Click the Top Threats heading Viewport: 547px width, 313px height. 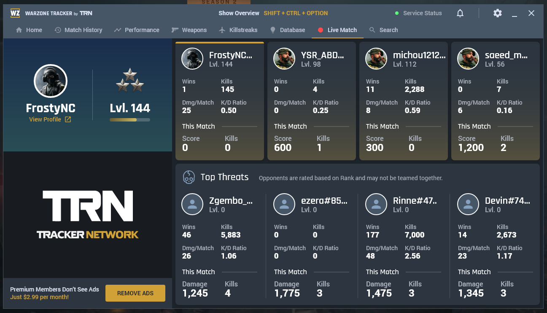pyautogui.click(x=224, y=177)
